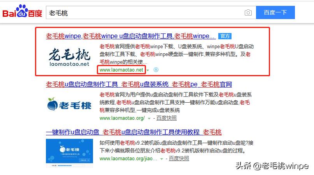This screenshot has height=175, width=314.
Task: Open third result 一键制作u盘启动盘 title
Action: point(134,132)
